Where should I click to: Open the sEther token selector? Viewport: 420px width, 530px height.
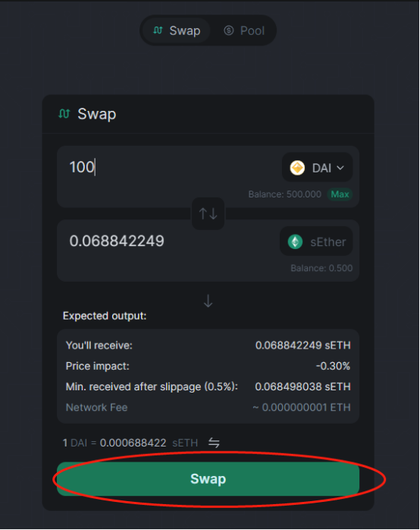[x=316, y=241]
